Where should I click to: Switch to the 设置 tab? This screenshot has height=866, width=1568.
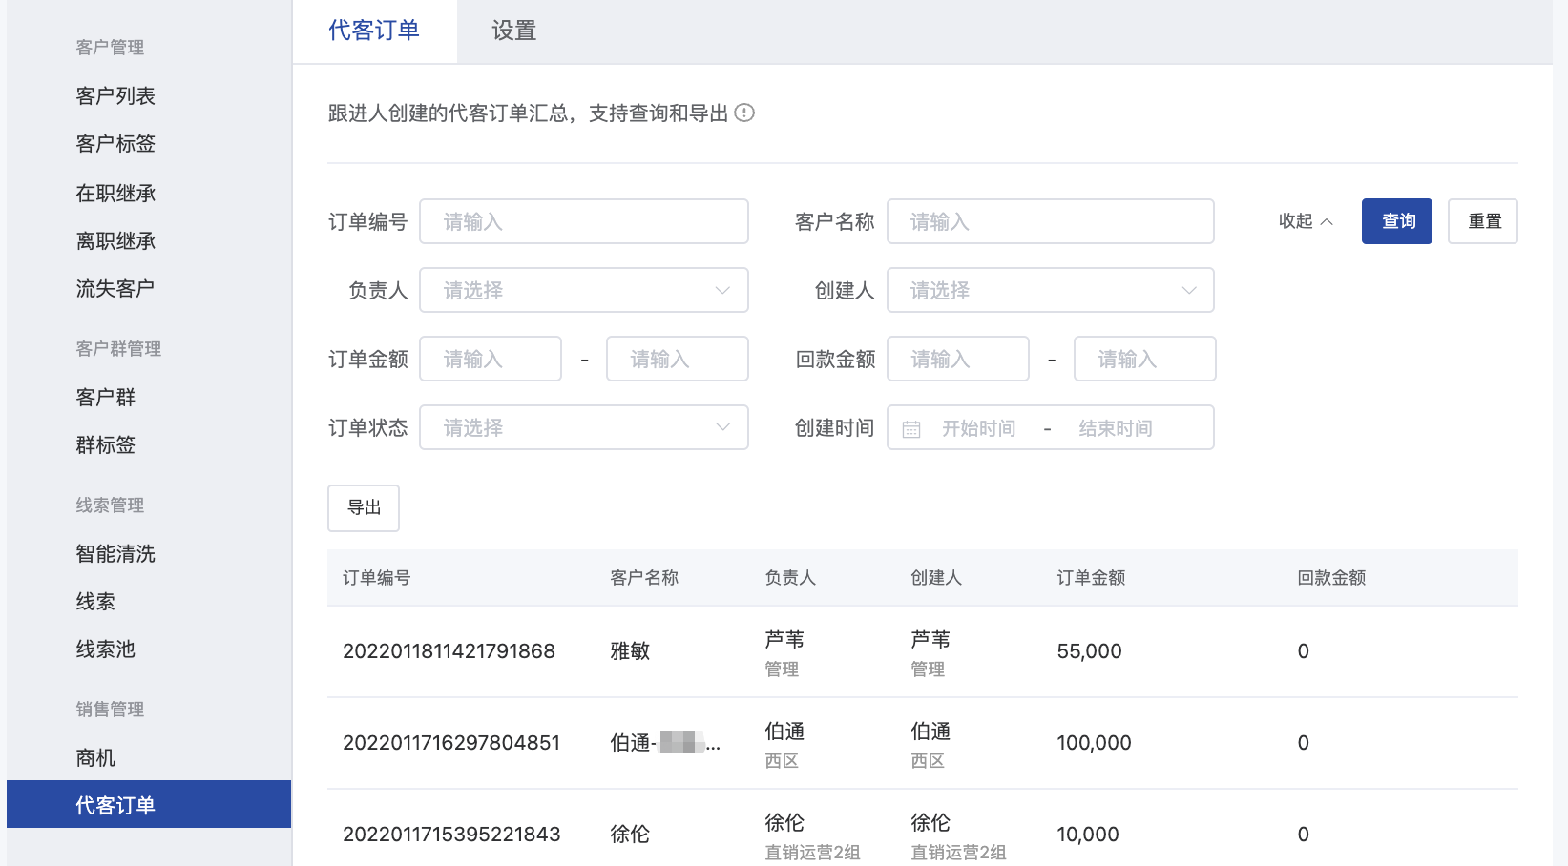514,31
